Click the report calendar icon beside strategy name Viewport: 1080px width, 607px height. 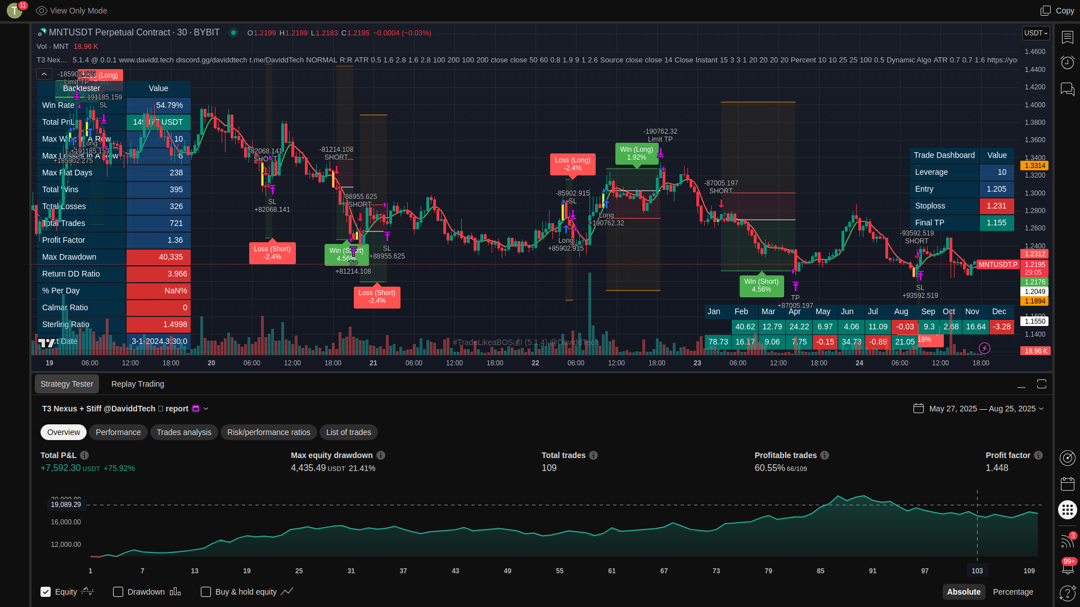196,409
